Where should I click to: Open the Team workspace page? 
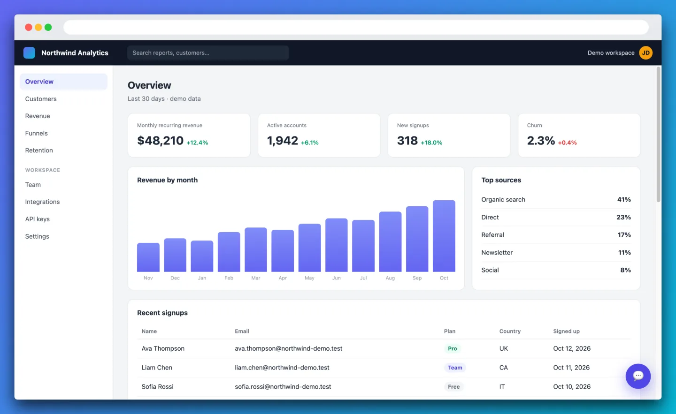tap(63, 185)
